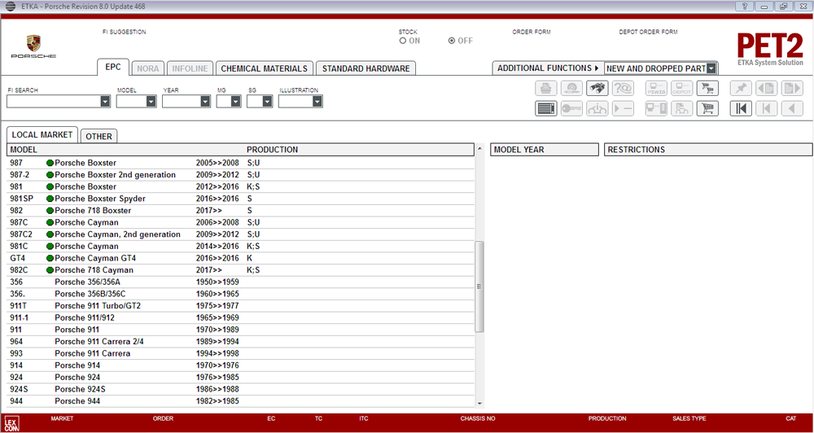Click the plain left arrow back icon

pos(792,108)
